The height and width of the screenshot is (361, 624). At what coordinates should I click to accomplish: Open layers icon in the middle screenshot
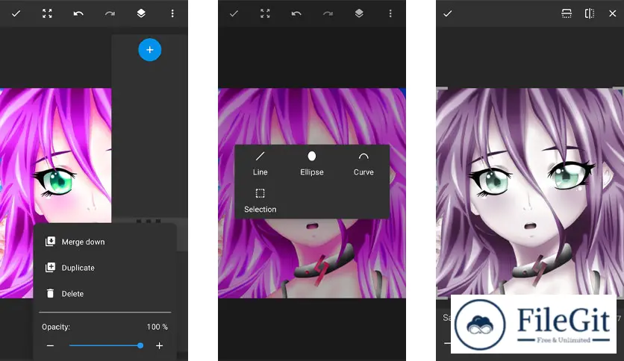tap(359, 13)
